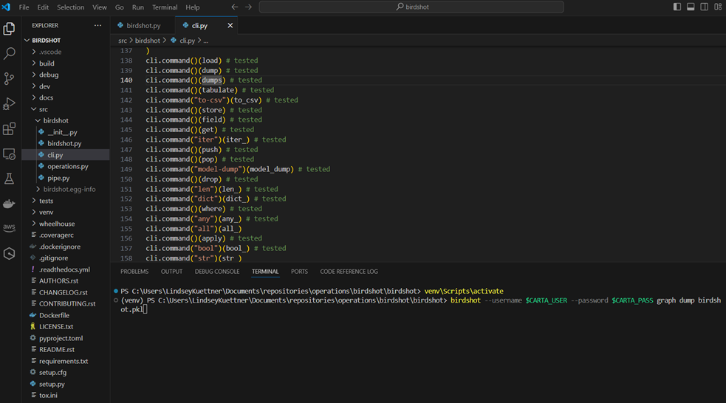The image size is (726, 403).
Task: Open README.rst in the explorer
Action: coord(66,349)
